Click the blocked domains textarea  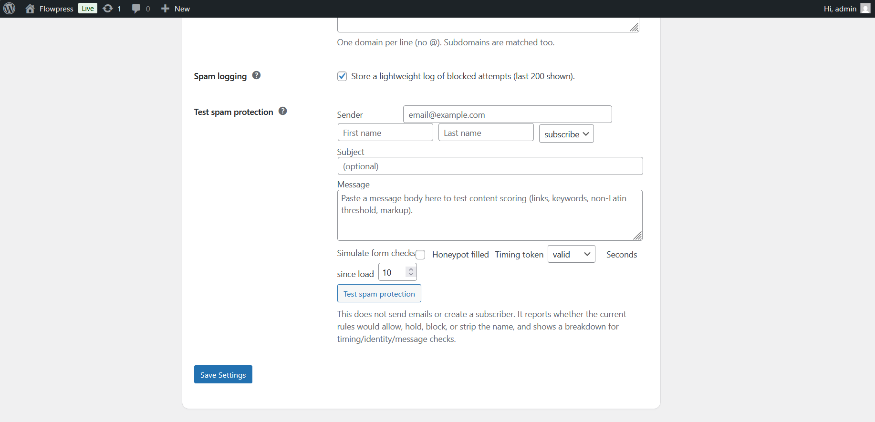click(488, 25)
